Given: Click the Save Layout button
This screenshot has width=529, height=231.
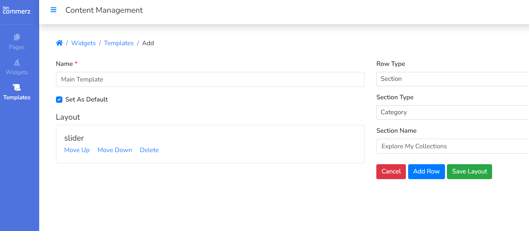Looking at the screenshot, I should click(x=469, y=171).
